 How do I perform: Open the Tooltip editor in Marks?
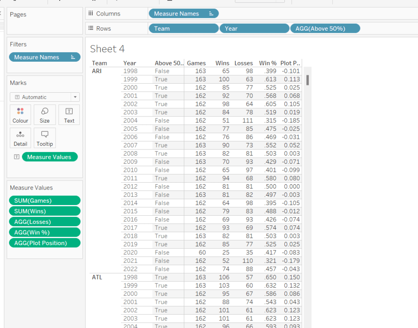pos(45,138)
